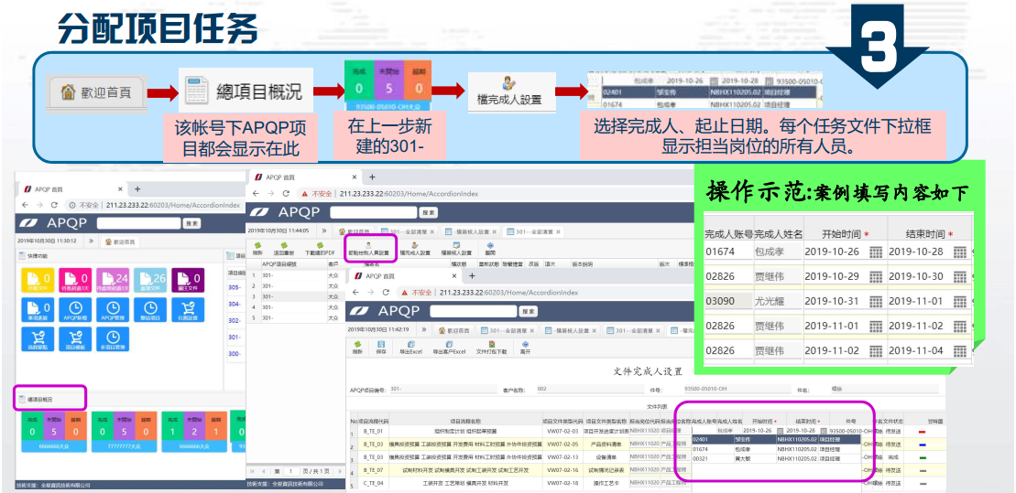This screenshot has width=1016, height=493.
Task: Click blue Gantt marker in the VW07-02-05 row
Action: click(x=922, y=444)
